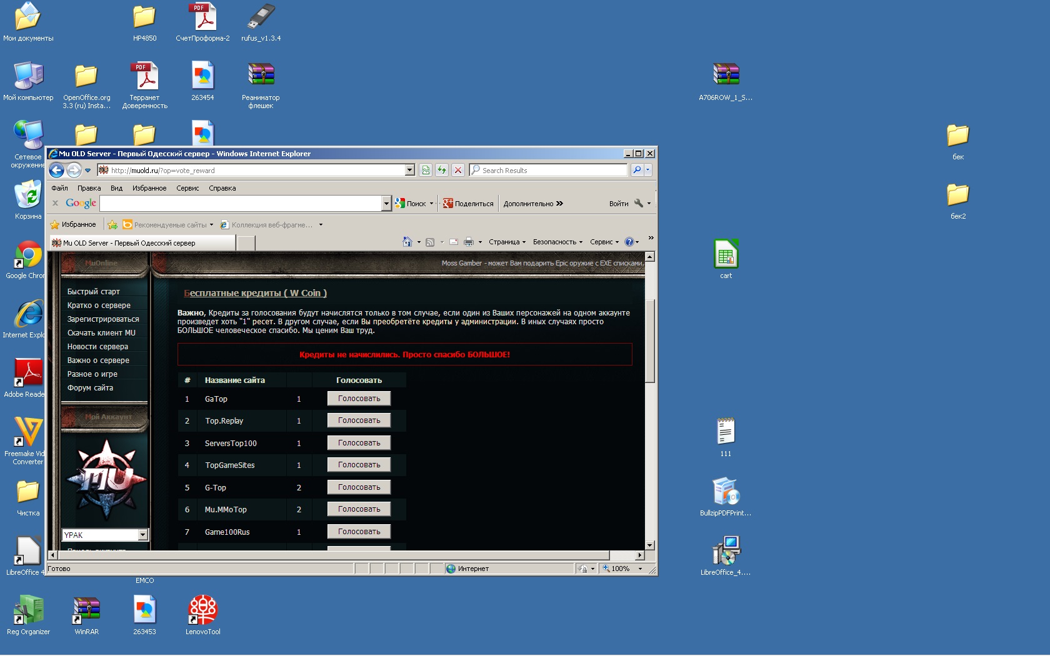Click Поделиться on the Google toolbar
This screenshot has height=656, width=1050.
pyautogui.click(x=468, y=203)
